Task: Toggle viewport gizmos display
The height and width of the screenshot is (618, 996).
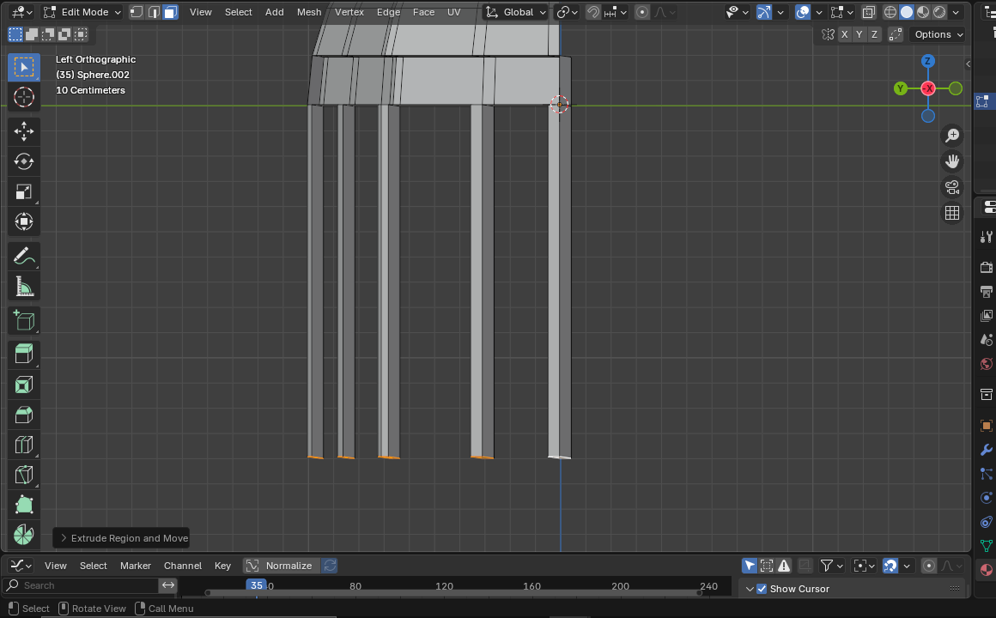Action: [x=764, y=12]
